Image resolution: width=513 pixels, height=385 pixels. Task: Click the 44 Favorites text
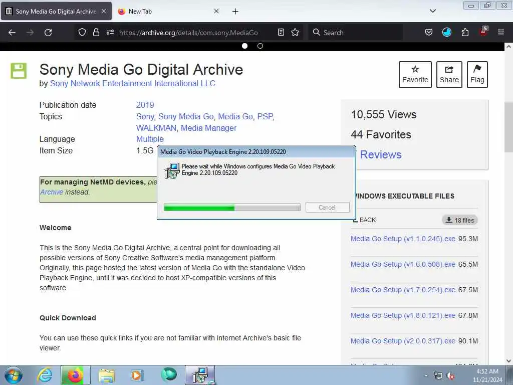381,134
